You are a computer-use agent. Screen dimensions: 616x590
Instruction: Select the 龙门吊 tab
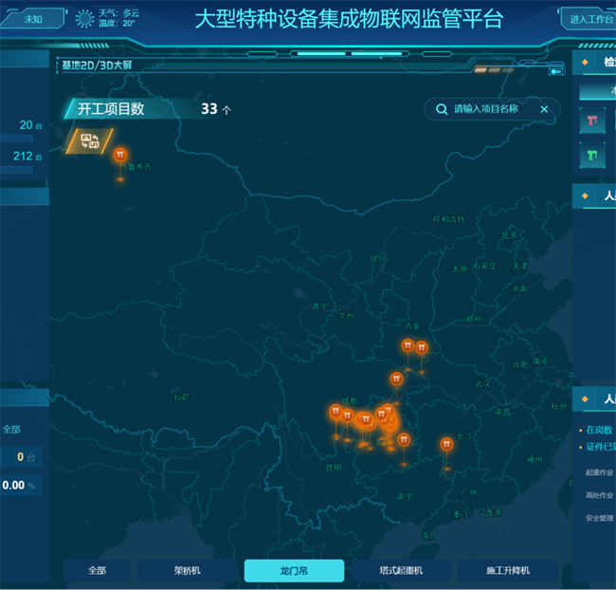point(294,570)
